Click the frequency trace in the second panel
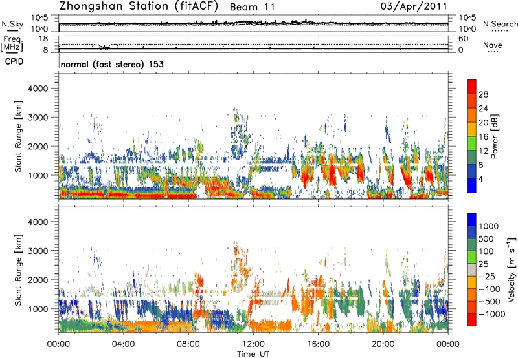 pyautogui.click(x=253, y=48)
